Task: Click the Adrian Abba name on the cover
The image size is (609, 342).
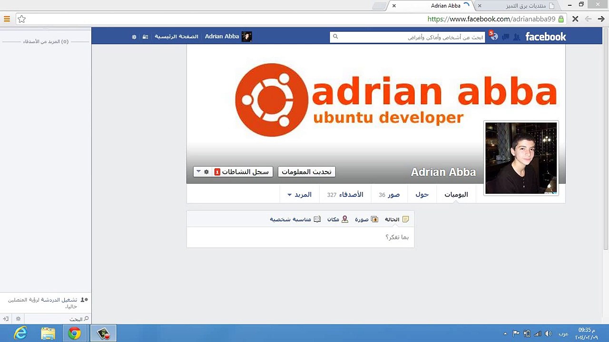Action: [443, 172]
